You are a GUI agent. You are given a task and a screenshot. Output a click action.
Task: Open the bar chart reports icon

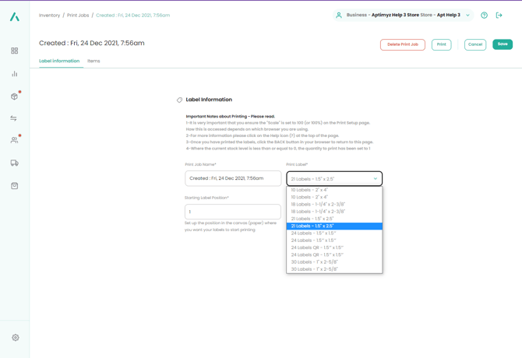pyautogui.click(x=15, y=74)
